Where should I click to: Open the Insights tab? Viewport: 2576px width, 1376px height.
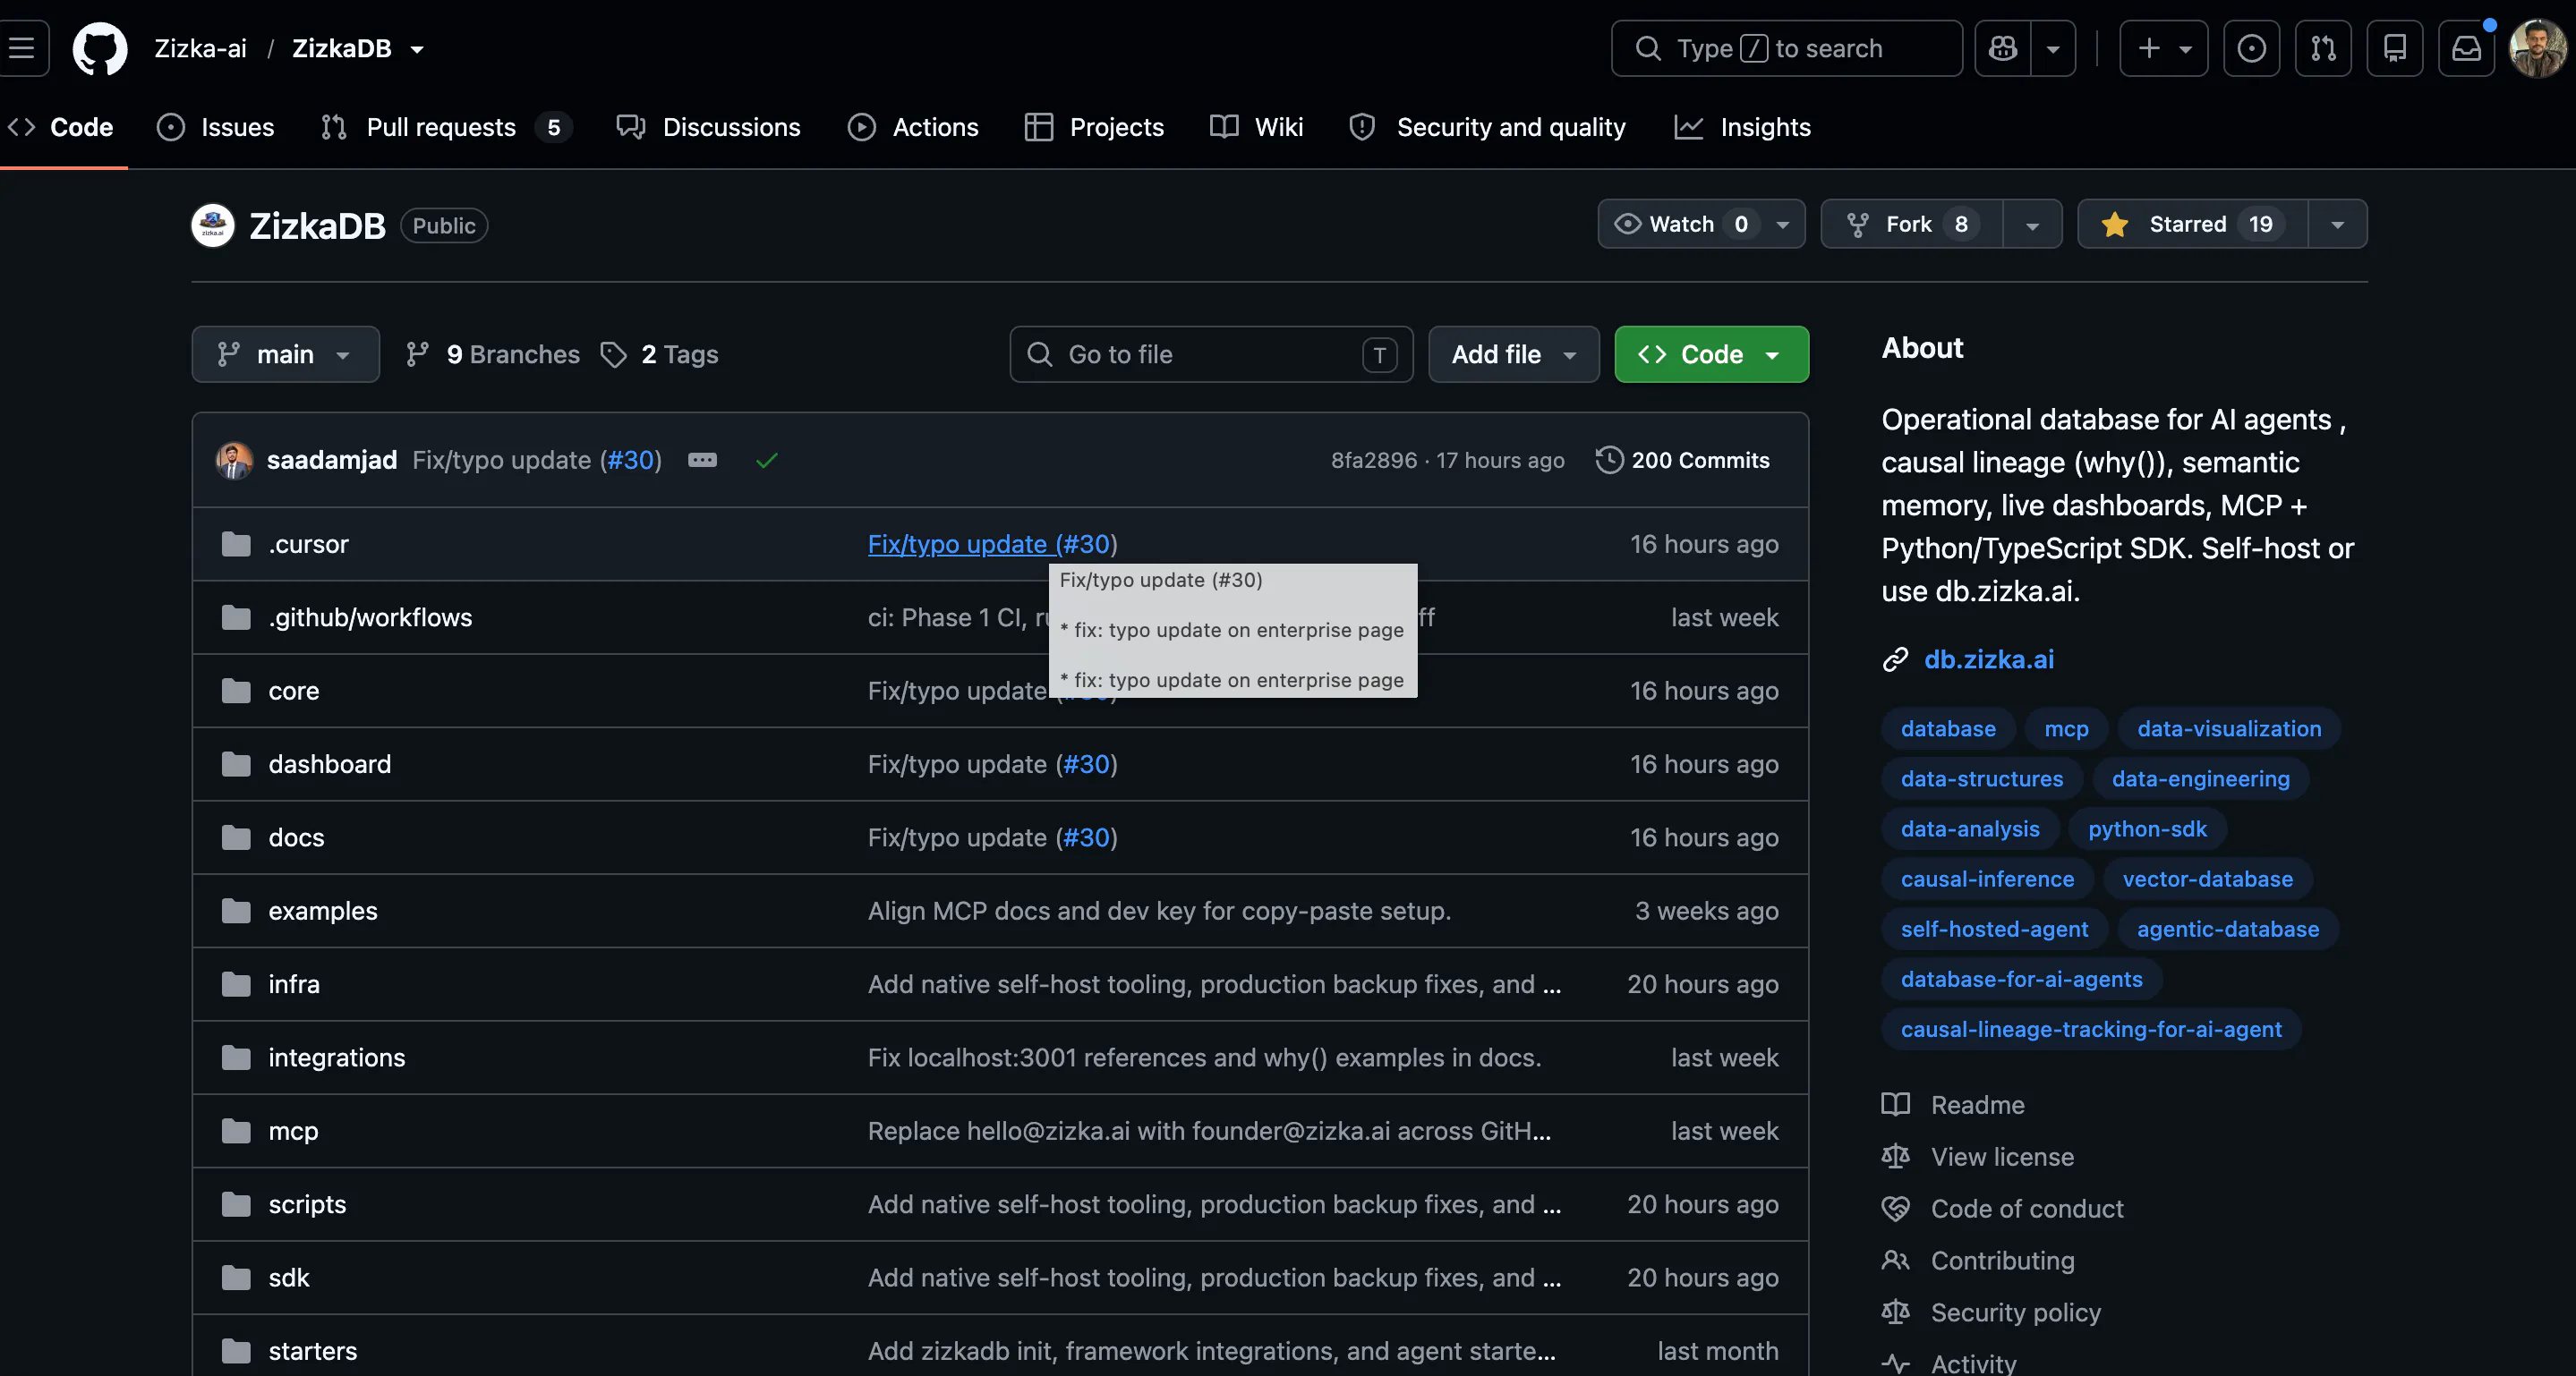[x=1742, y=127]
